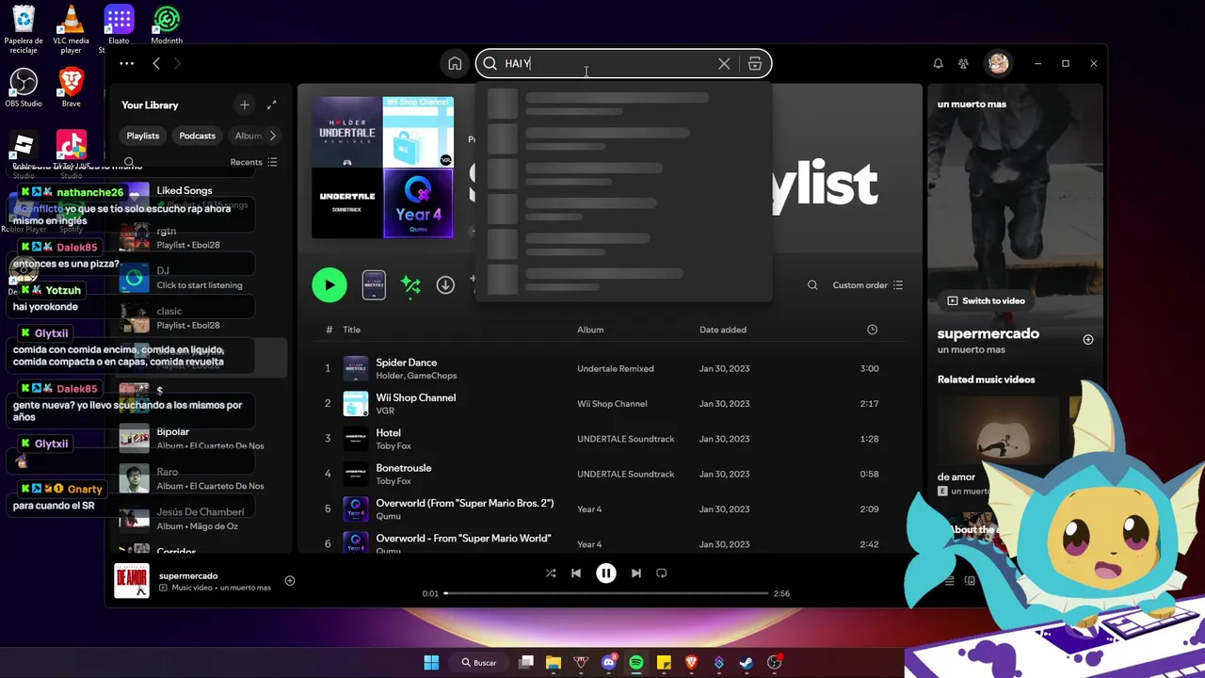Open the Recents sort dropdown

253,162
